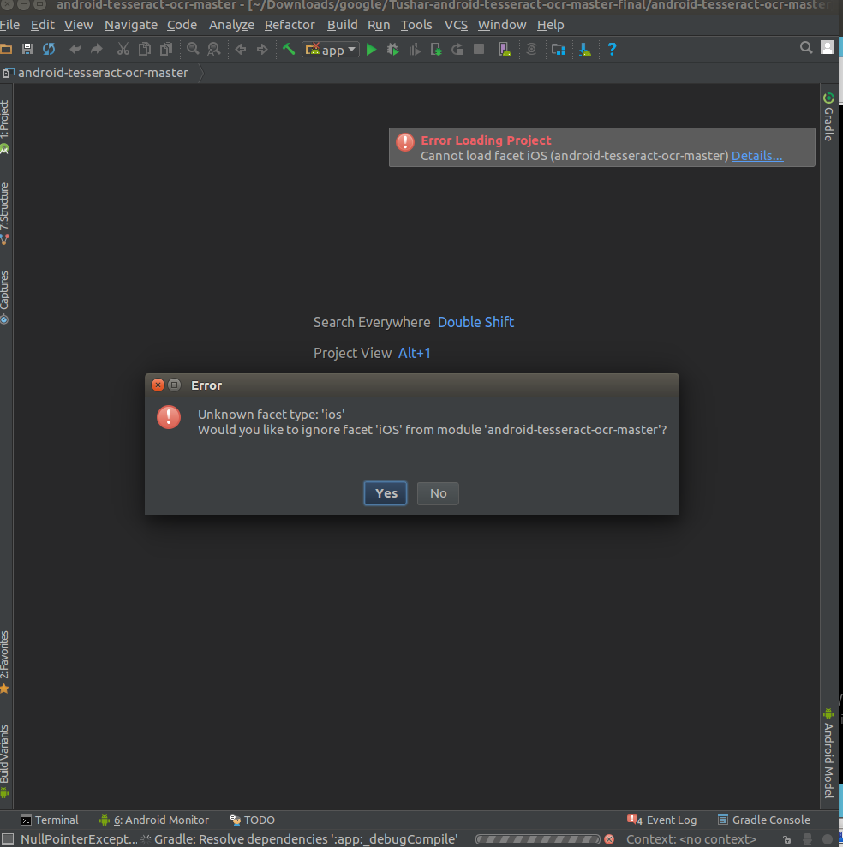The image size is (843, 847).
Task: Click the Stop square icon
Action: click(x=479, y=49)
